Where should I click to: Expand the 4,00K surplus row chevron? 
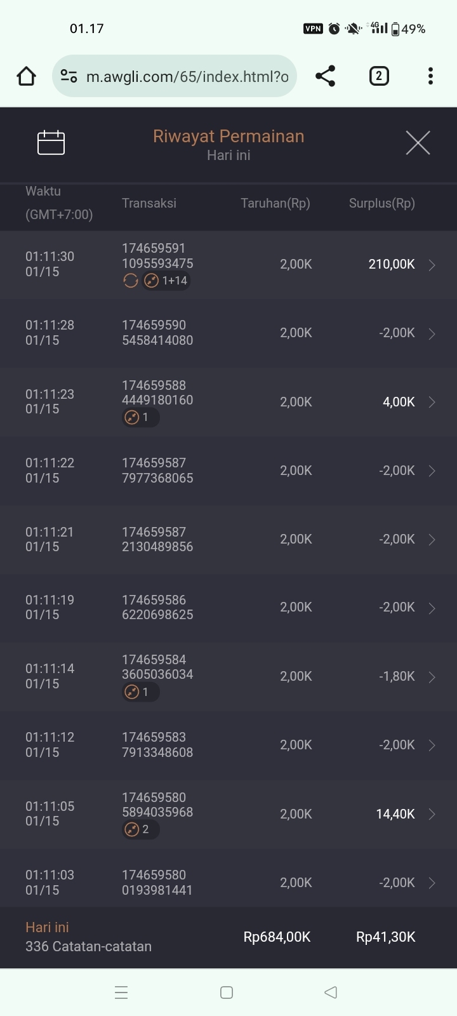click(432, 402)
